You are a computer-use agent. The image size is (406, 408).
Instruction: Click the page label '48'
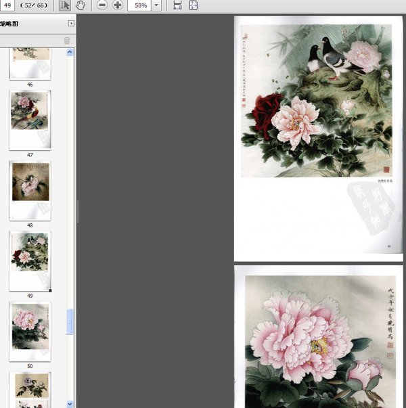[x=30, y=225]
